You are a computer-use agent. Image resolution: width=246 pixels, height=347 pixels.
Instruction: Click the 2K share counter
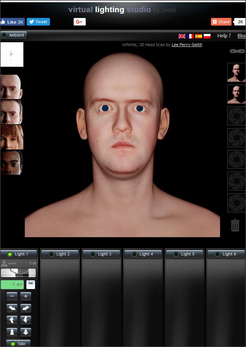tap(240, 22)
